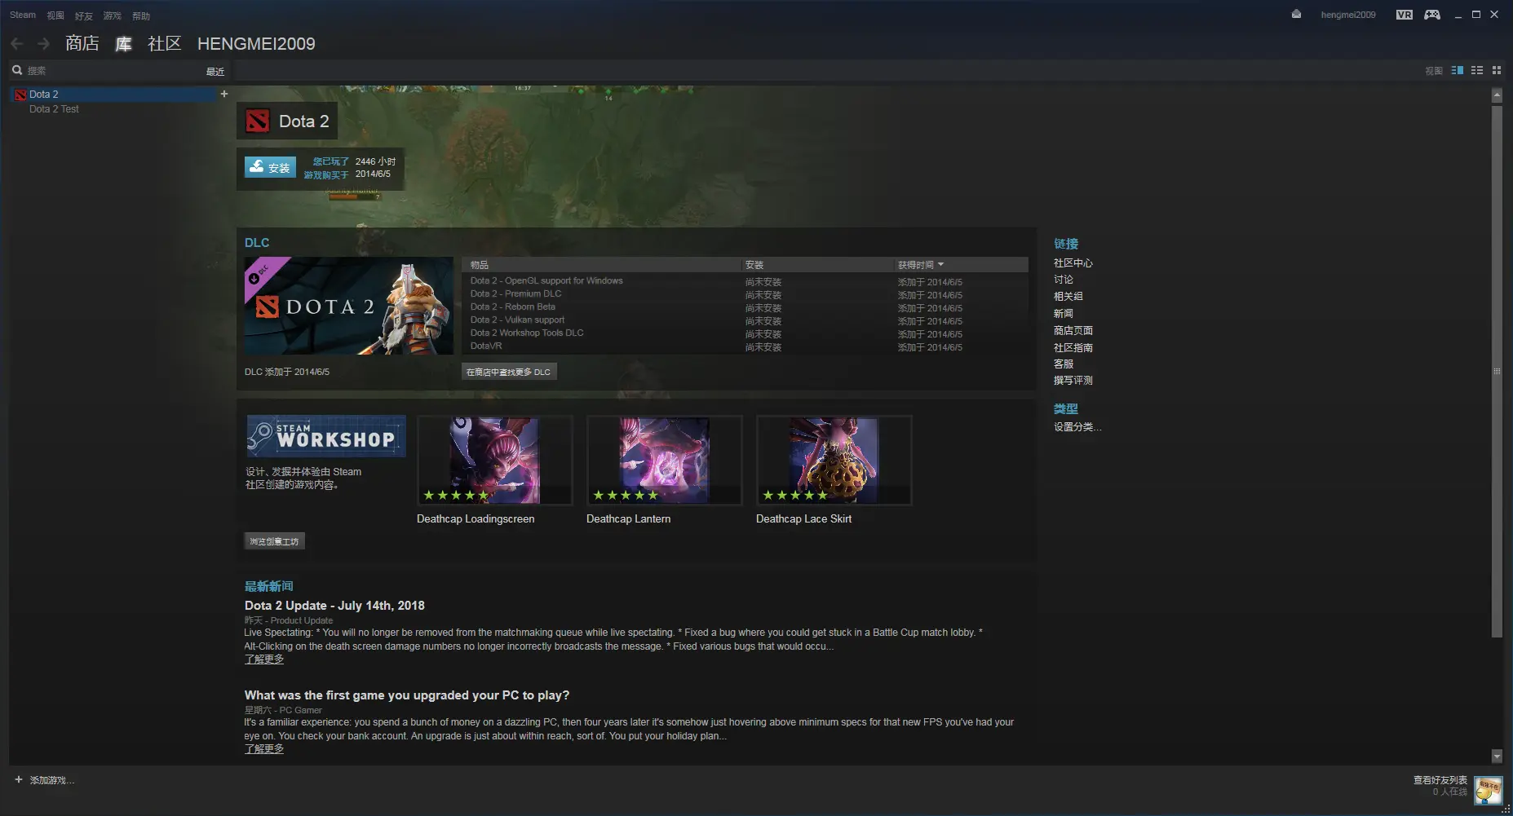Launch SteamVR with the VR icon

point(1404,15)
